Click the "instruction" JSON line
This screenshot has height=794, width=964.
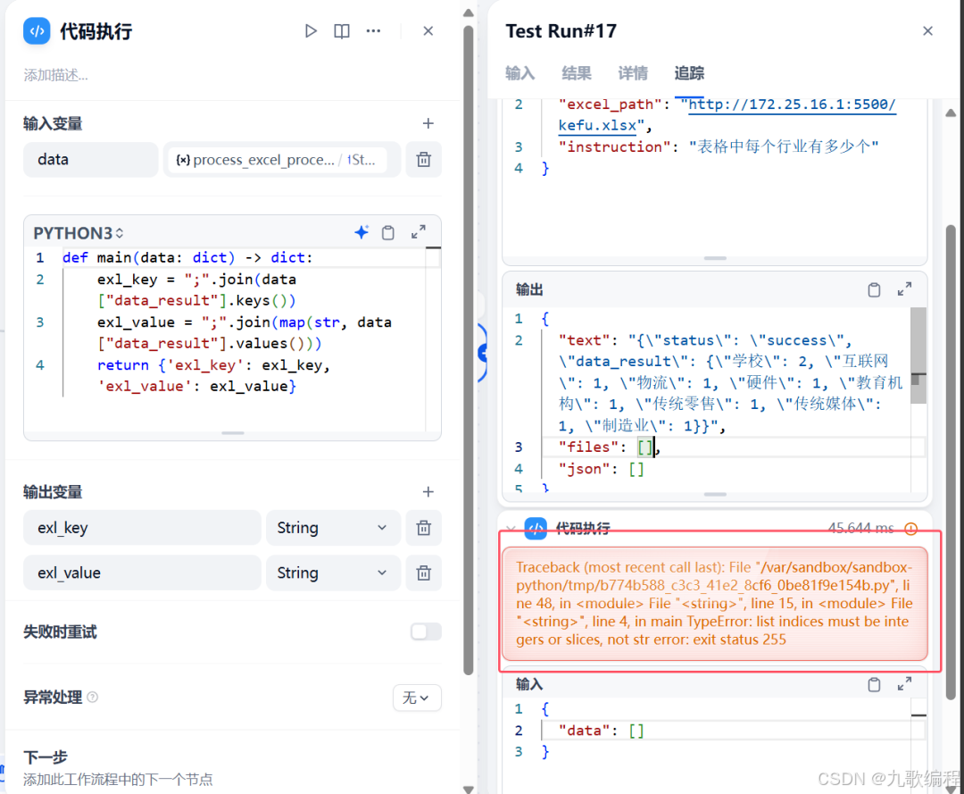(718, 147)
